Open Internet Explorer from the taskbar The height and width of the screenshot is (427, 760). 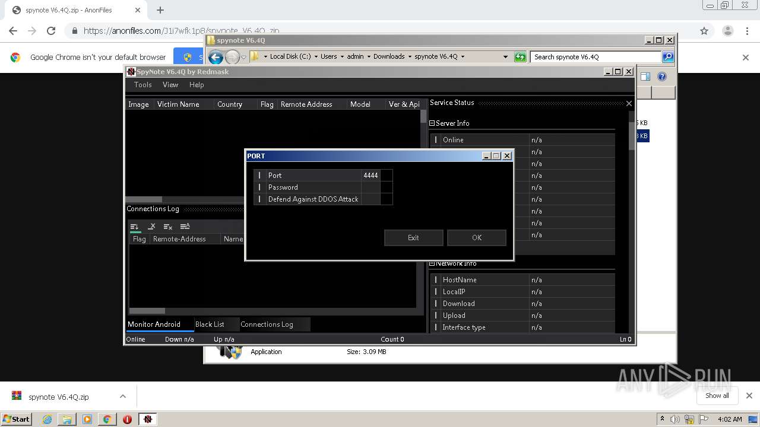[47, 419]
